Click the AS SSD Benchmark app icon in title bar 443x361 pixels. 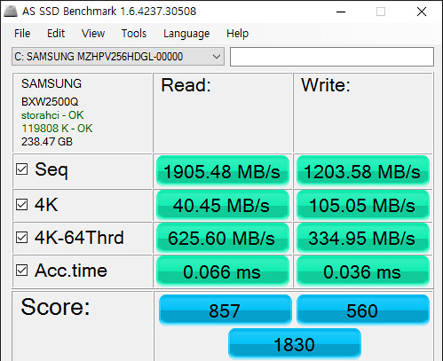[11, 11]
